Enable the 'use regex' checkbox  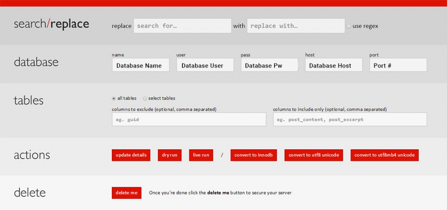coord(348,26)
